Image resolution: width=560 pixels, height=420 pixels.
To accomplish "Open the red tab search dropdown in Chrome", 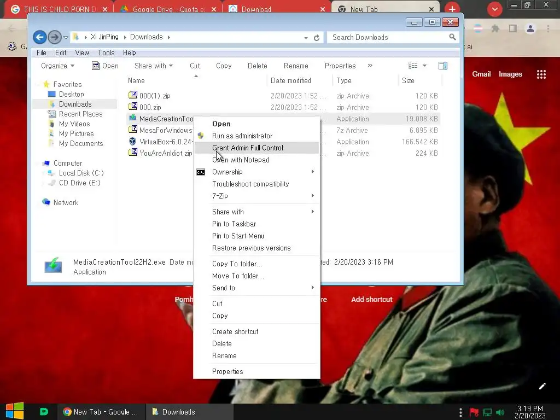I will coord(494,9).
